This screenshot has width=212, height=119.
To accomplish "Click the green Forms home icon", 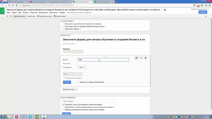I will click(x=2, y=11).
